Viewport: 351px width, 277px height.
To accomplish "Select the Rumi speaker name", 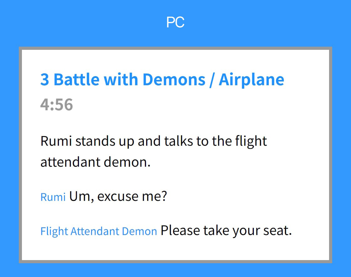I will pyautogui.click(x=53, y=197).
